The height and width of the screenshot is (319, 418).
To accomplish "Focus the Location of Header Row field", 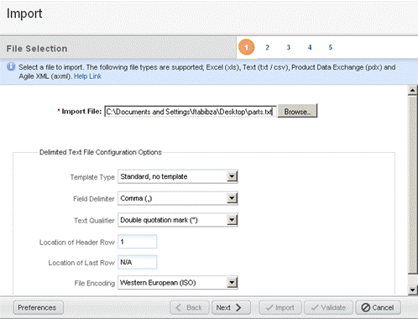I will click(138, 242).
